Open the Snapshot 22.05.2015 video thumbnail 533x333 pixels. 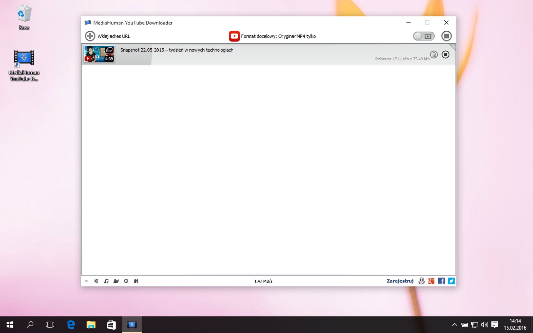[99, 54]
